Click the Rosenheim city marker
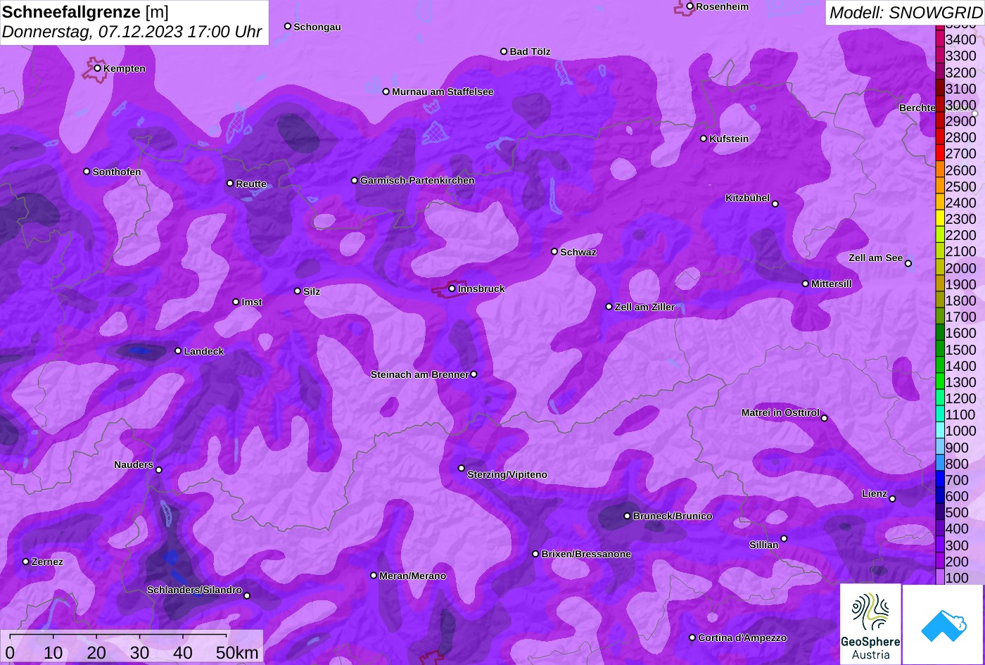This screenshot has height=665, width=985. tap(690, 6)
